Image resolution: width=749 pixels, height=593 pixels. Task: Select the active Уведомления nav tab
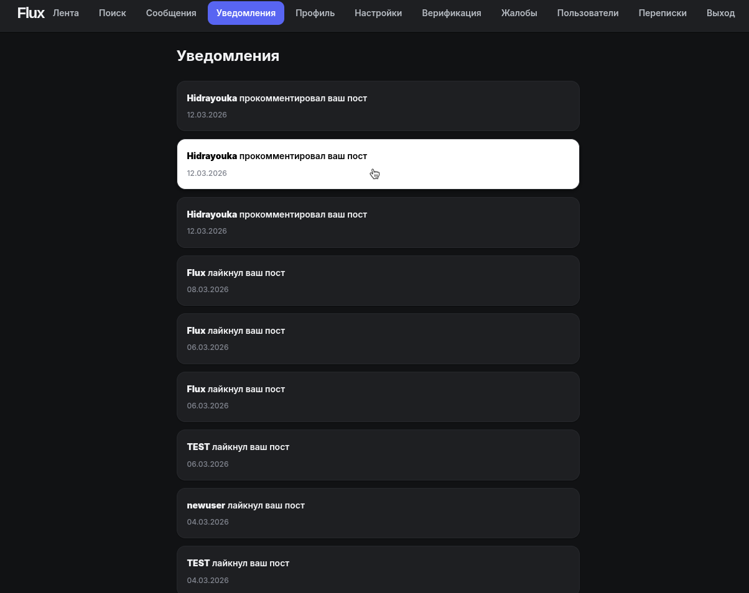tap(246, 13)
